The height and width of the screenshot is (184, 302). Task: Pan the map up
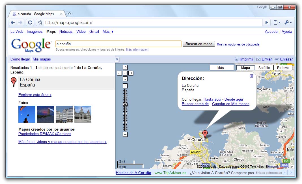click(x=125, y=67)
